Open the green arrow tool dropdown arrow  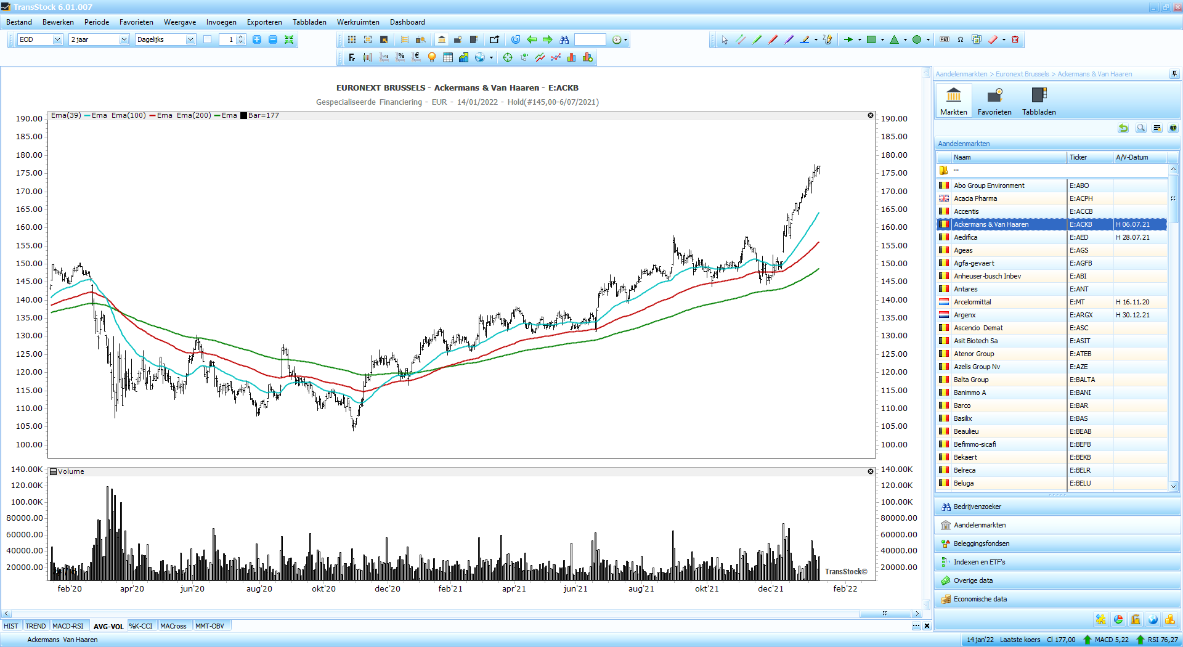pyautogui.click(x=860, y=40)
